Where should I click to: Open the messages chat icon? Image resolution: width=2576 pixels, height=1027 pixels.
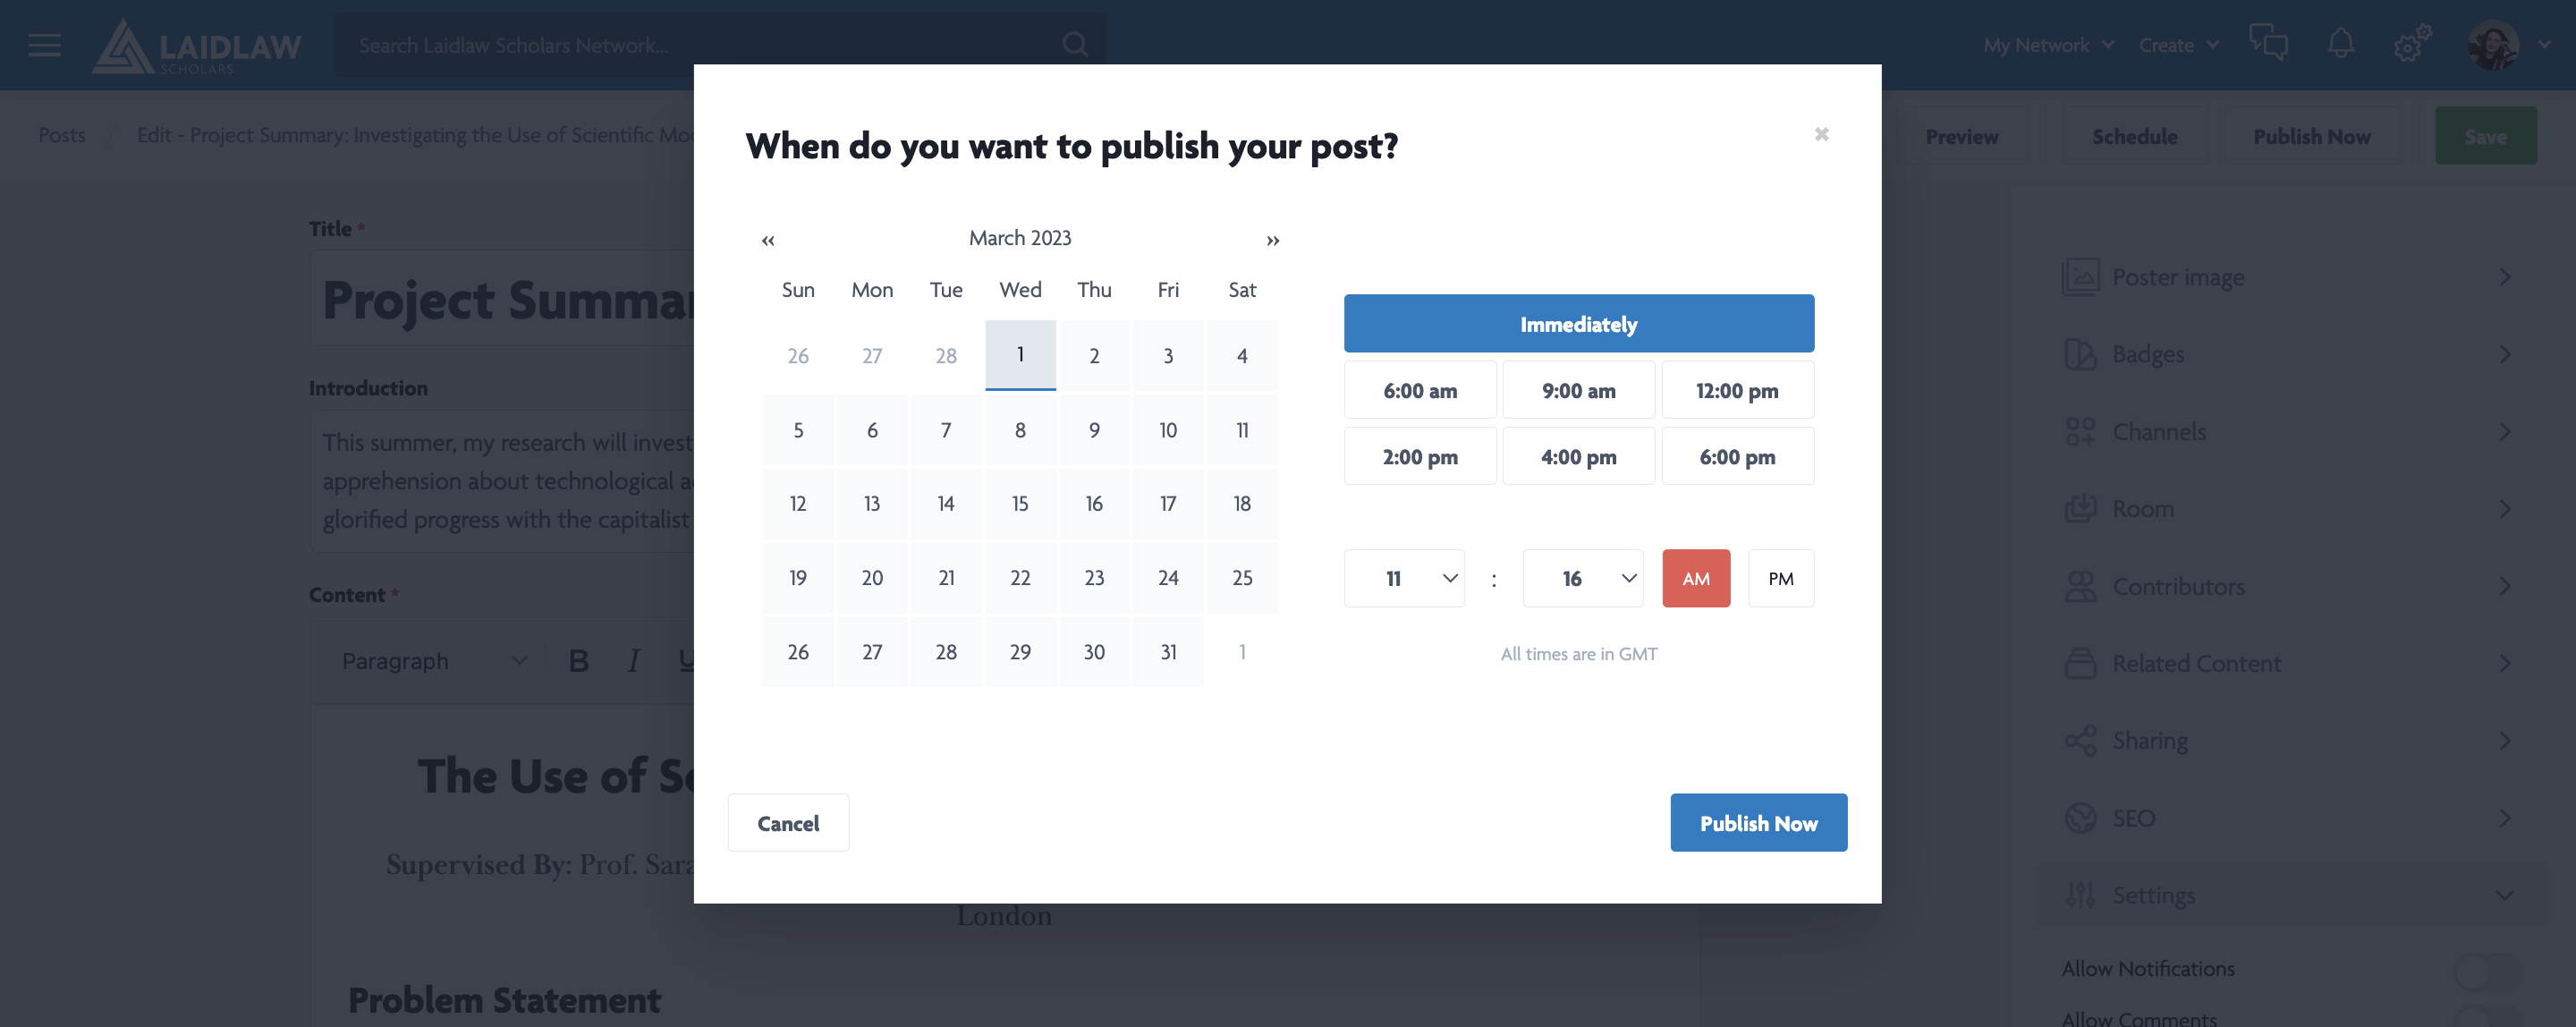pos(2268,44)
